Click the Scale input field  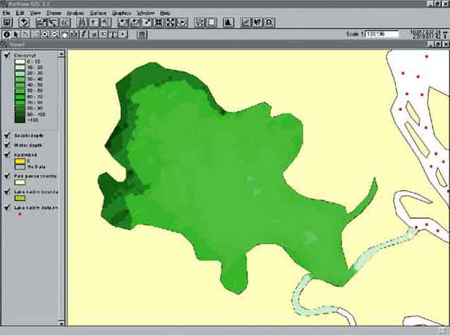pos(381,34)
